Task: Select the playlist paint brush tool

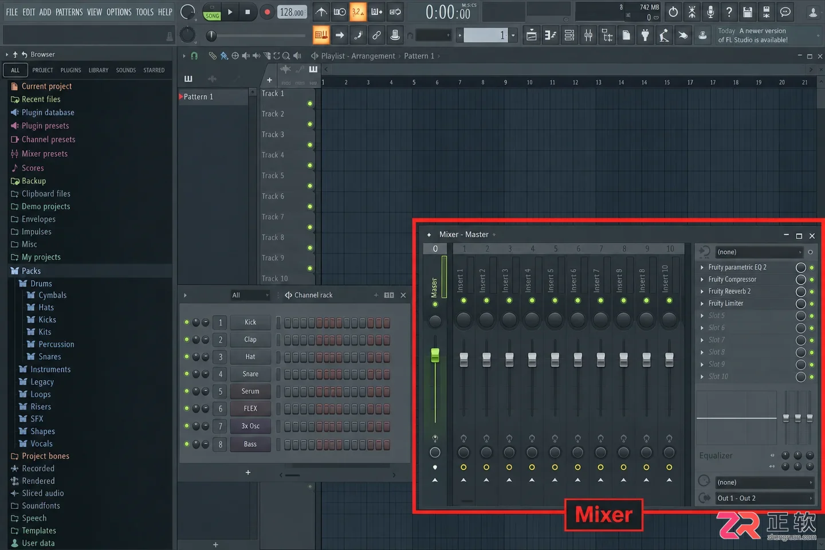Action: coord(224,56)
